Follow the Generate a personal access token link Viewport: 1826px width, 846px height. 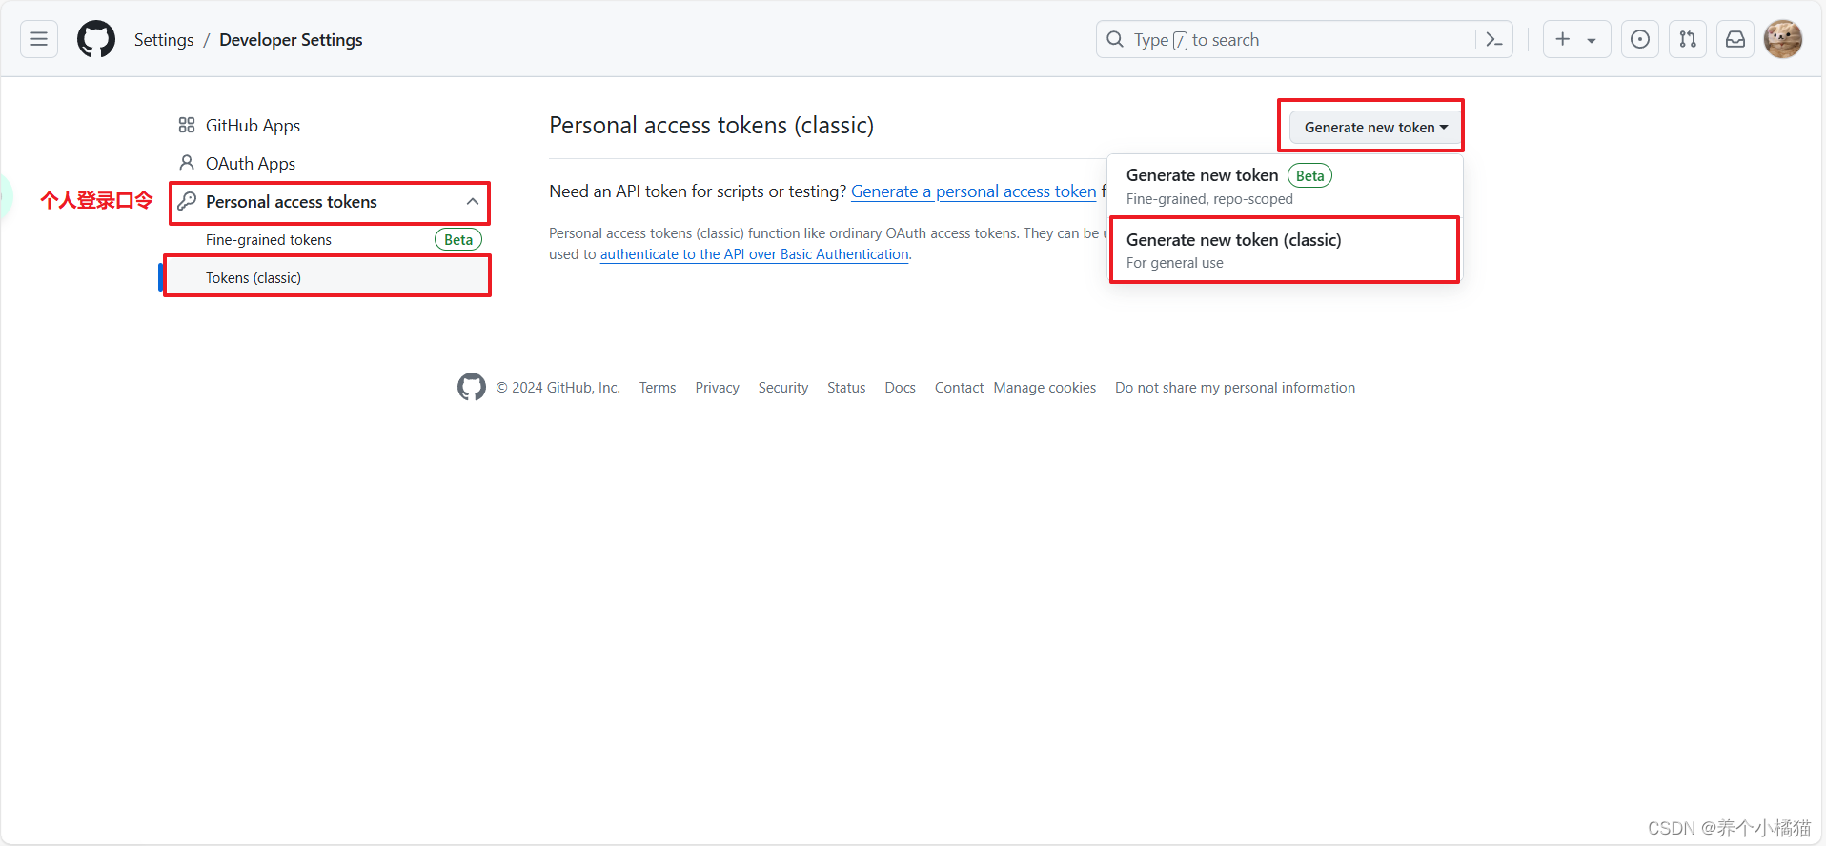973,191
